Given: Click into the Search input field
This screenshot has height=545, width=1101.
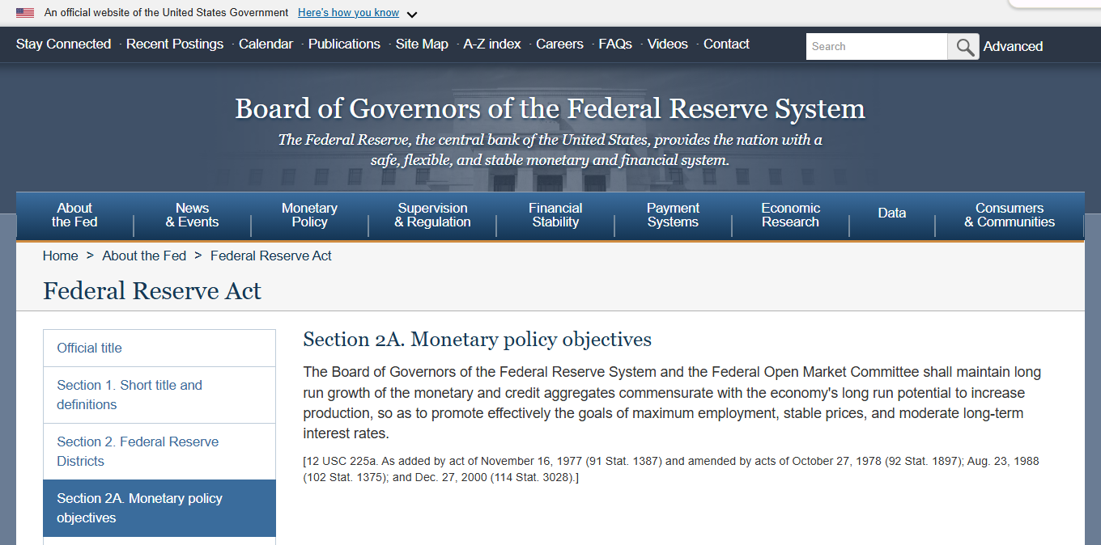Looking at the screenshot, I should point(877,46).
